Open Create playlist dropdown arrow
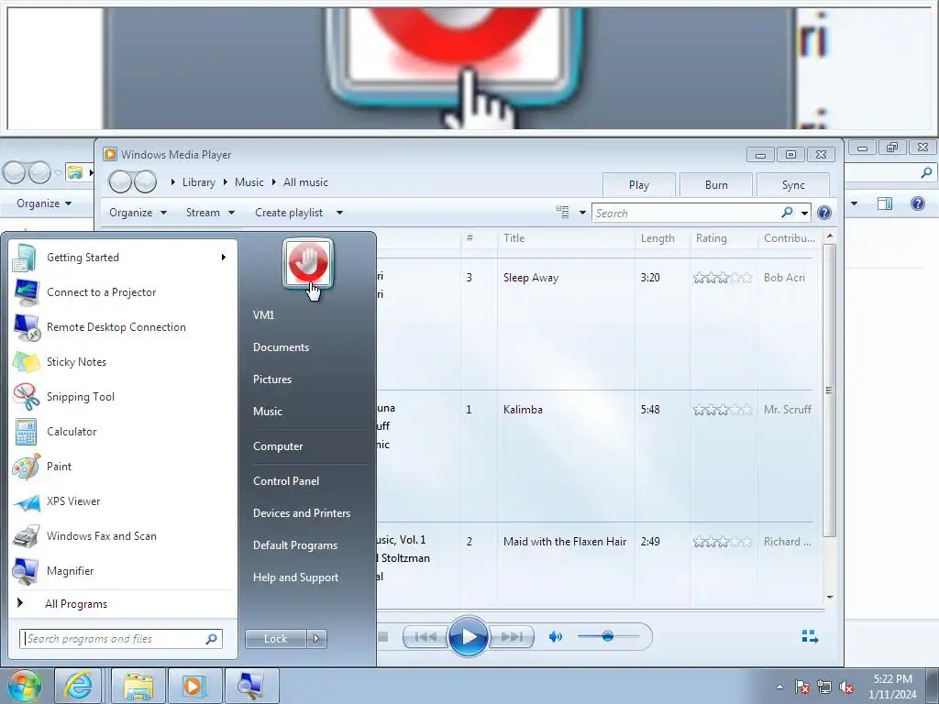The height and width of the screenshot is (704, 939). click(x=339, y=213)
